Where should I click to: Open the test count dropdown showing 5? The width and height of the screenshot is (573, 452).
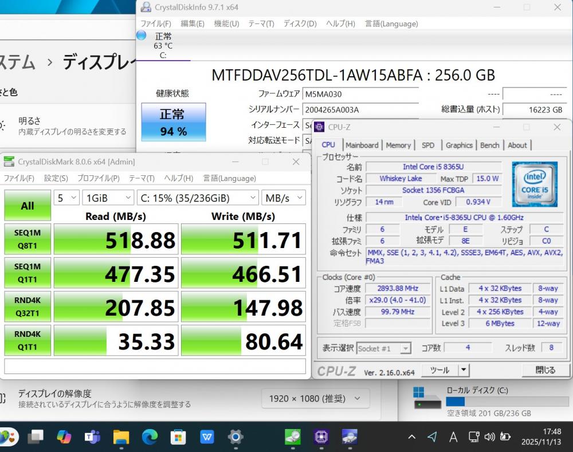click(66, 198)
